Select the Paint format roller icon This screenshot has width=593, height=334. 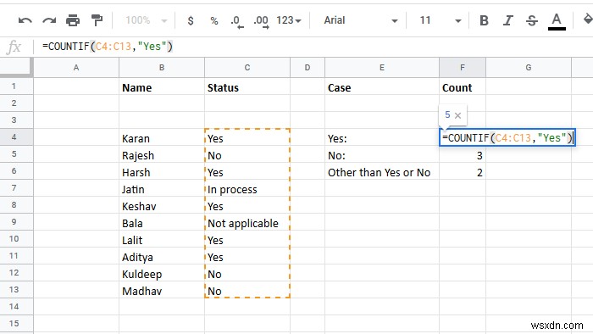coord(97,20)
